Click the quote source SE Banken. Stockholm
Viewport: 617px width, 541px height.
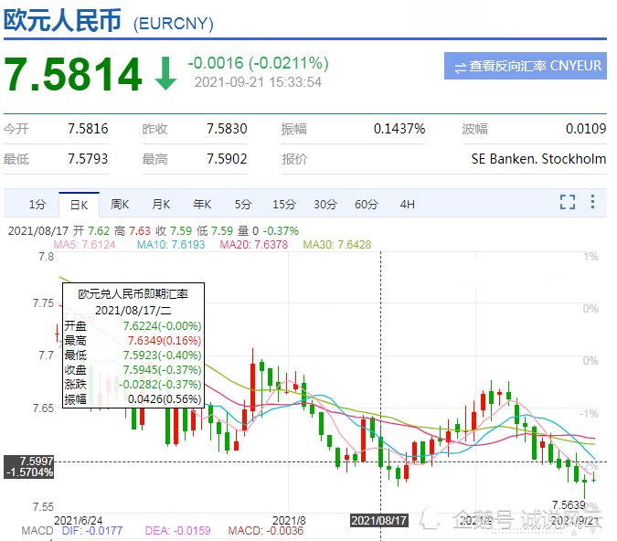click(538, 159)
